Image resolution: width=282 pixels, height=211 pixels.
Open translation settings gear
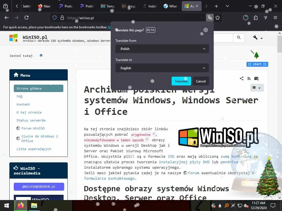(205, 30)
